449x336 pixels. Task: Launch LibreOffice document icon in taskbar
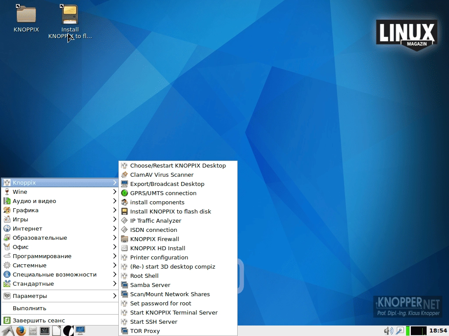pyautogui.click(x=57, y=331)
